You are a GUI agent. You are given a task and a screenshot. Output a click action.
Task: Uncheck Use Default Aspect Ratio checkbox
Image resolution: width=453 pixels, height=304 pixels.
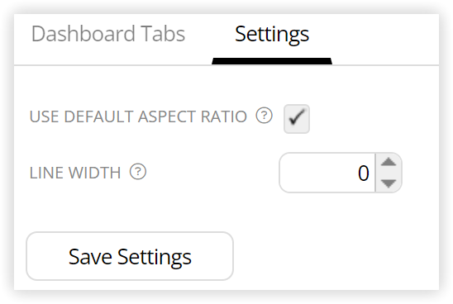point(297,119)
